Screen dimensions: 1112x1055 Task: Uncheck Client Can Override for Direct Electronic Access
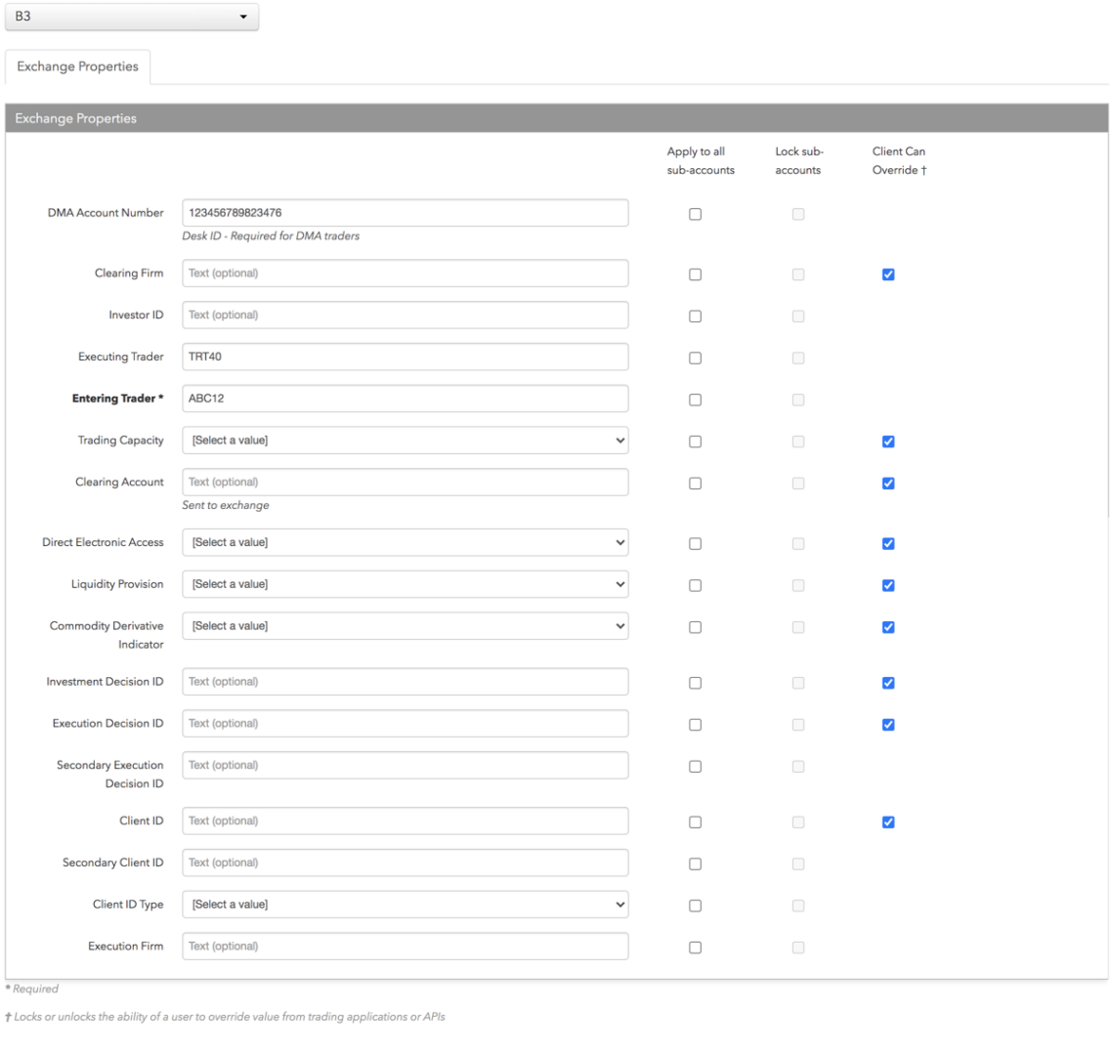[x=888, y=544]
